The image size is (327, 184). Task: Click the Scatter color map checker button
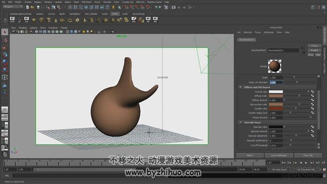click(312, 108)
